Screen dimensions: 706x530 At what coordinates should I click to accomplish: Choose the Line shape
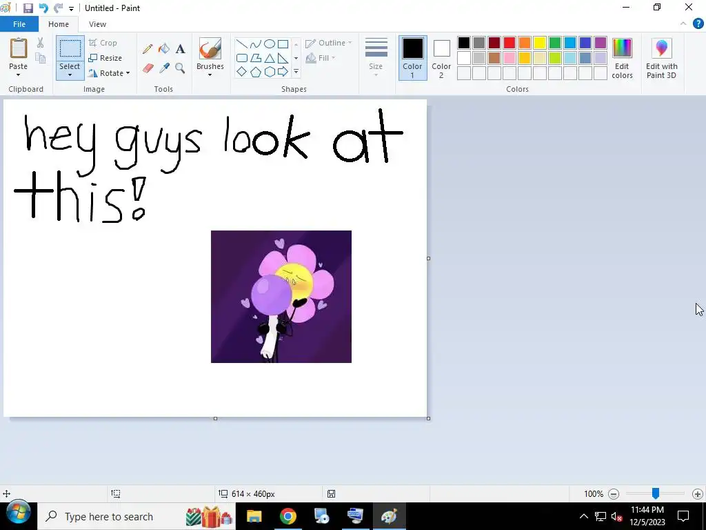coord(242,43)
